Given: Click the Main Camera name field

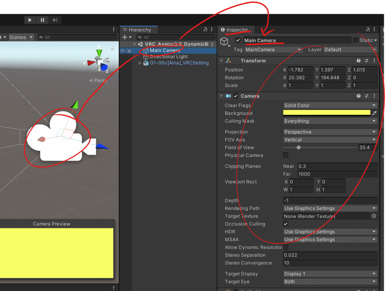Looking at the screenshot, I should [x=297, y=41].
